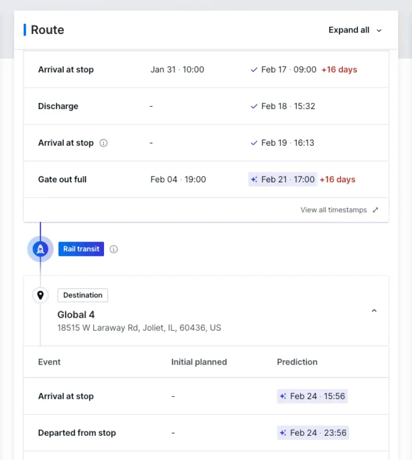Screen dimensions: 412x460
Task: Click the info icon next to Rail transit
Action: (114, 249)
